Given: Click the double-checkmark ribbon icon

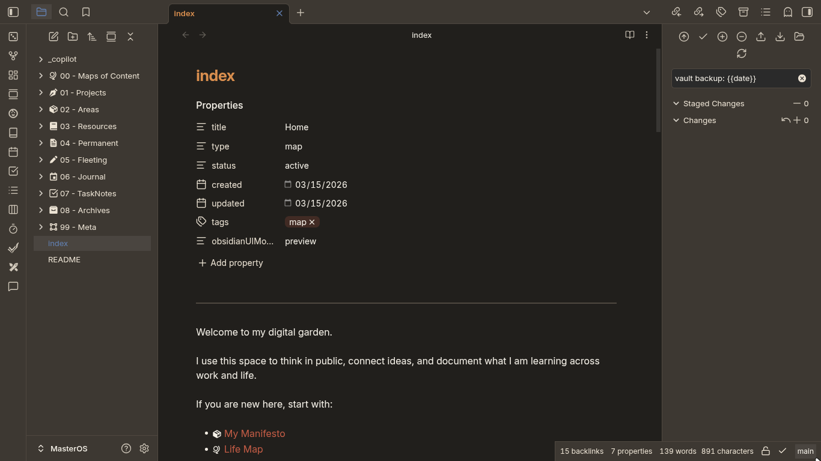Looking at the screenshot, I should pos(13,248).
